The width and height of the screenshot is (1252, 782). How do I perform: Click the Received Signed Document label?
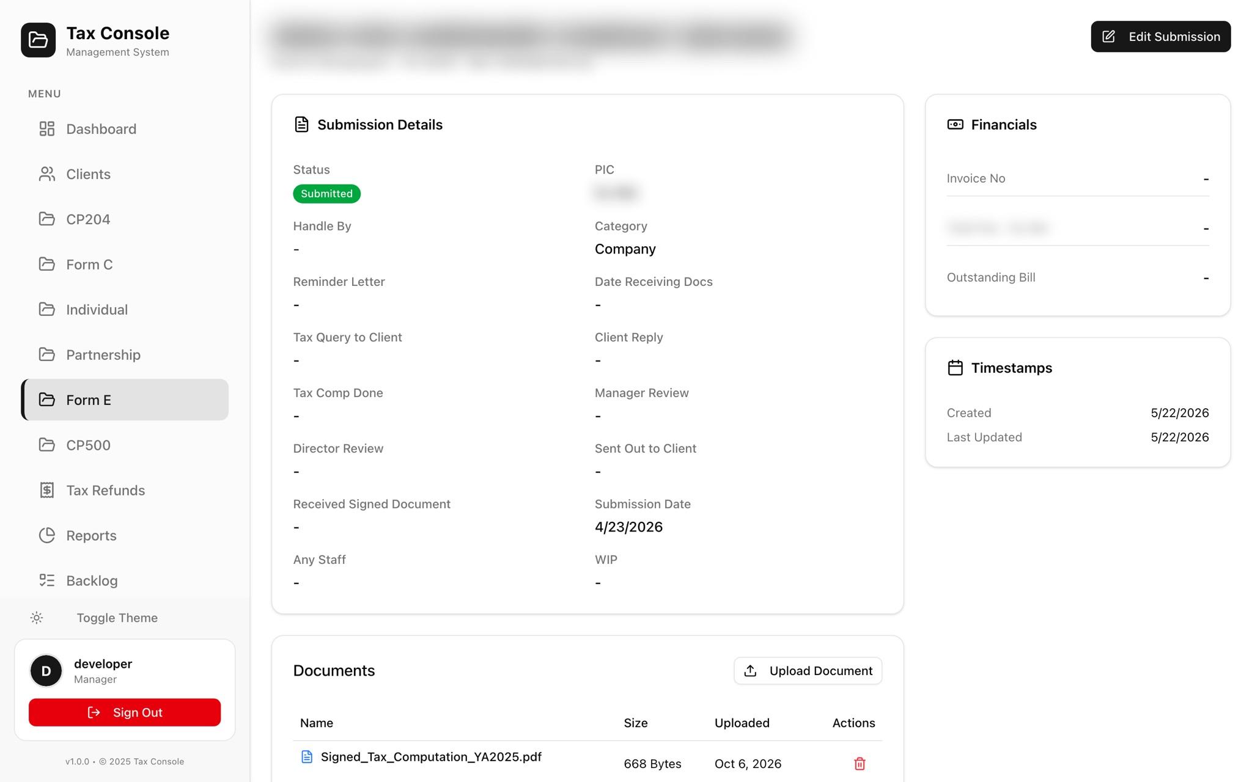point(372,504)
